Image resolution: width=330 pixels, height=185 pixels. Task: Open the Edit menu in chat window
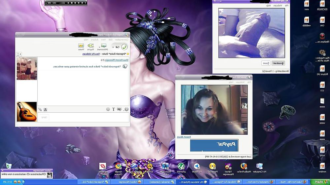point(110,40)
